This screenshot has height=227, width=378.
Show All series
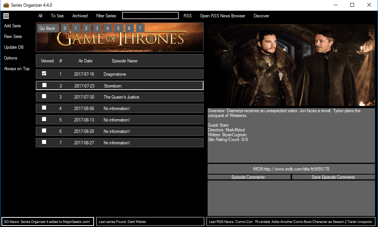pos(40,16)
